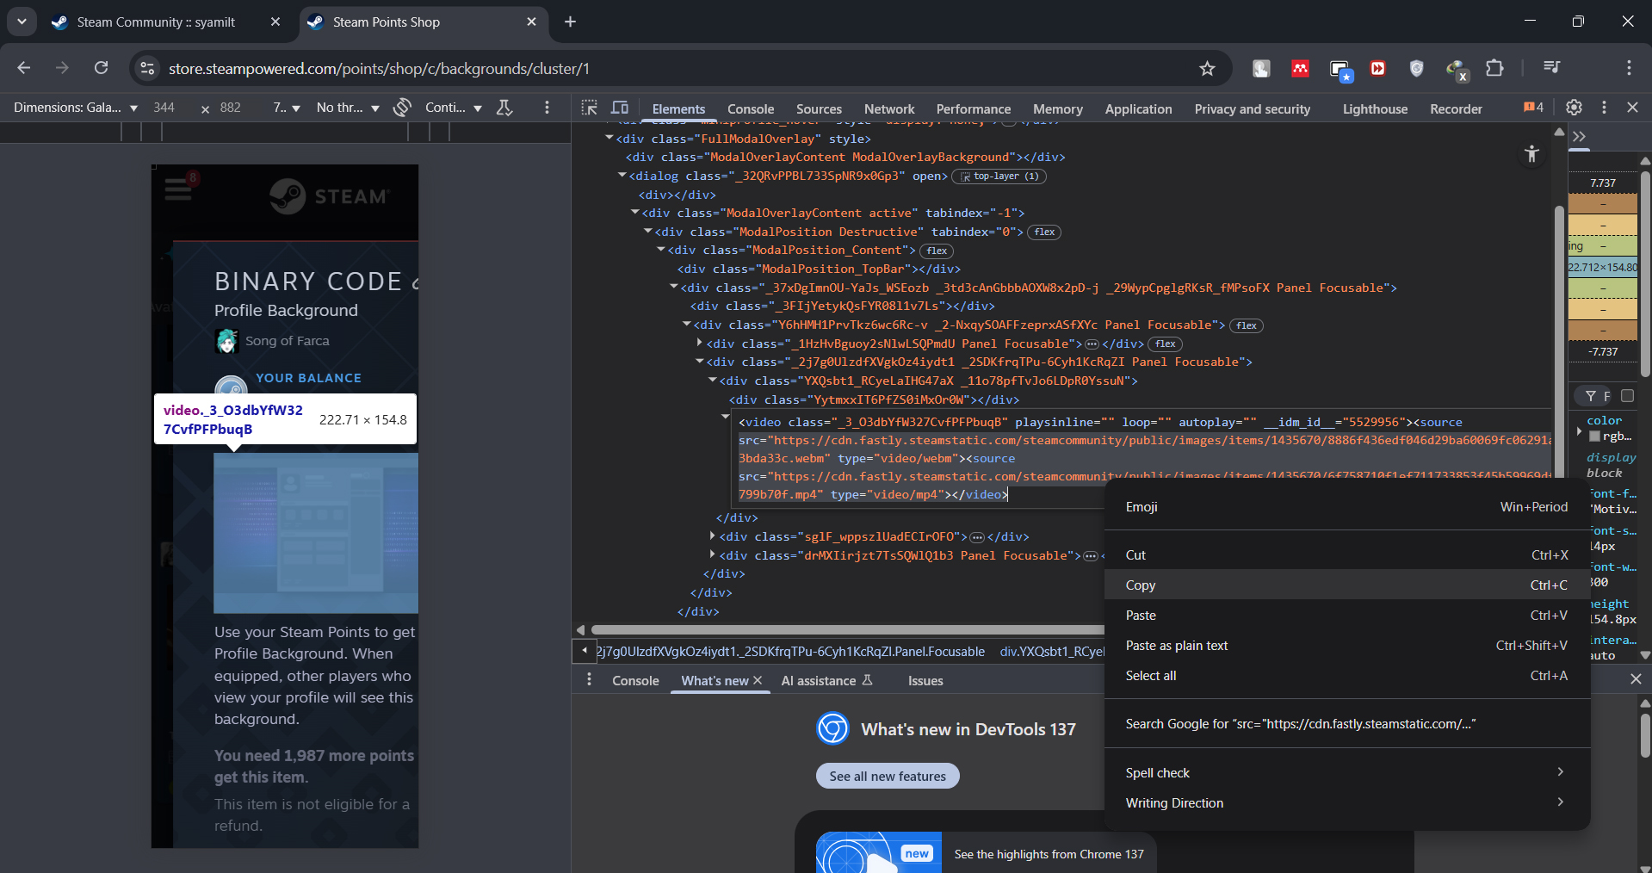The width and height of the screenshot is (1652, 873).
Task: Click the red extension icon beside the bookmark star
Action: 1300,68
